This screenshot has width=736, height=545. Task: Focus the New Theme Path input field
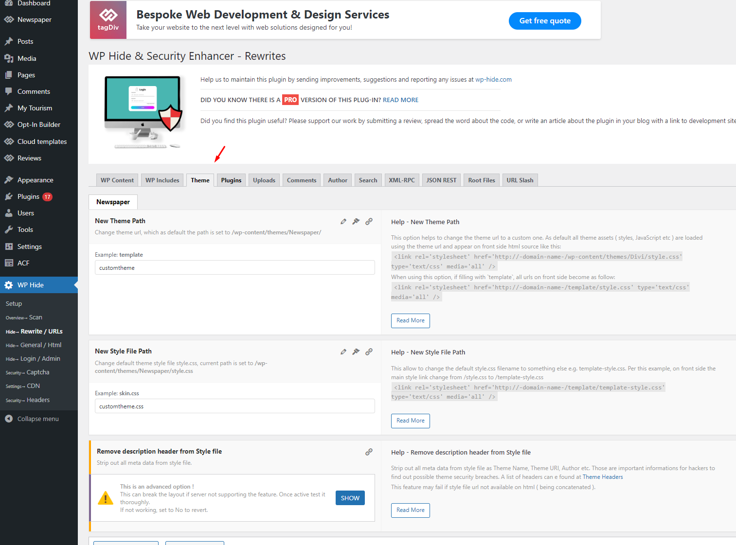[235, 267]
